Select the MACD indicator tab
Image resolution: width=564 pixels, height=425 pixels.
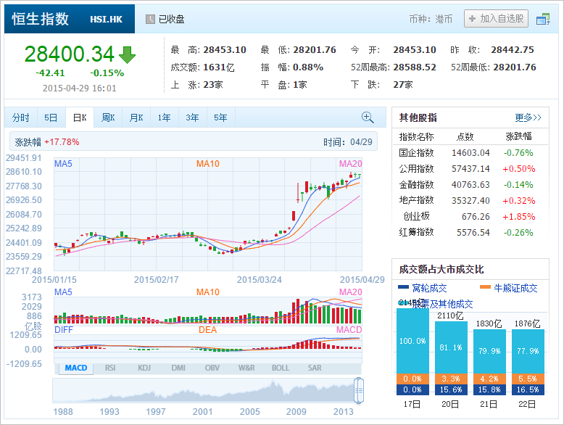pyautogui.click(x=76, y=368)
